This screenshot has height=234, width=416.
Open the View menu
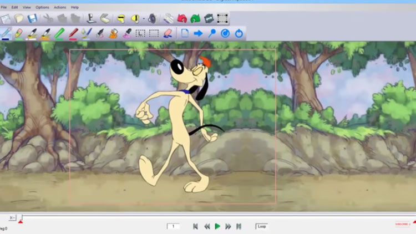pos(27,7)
